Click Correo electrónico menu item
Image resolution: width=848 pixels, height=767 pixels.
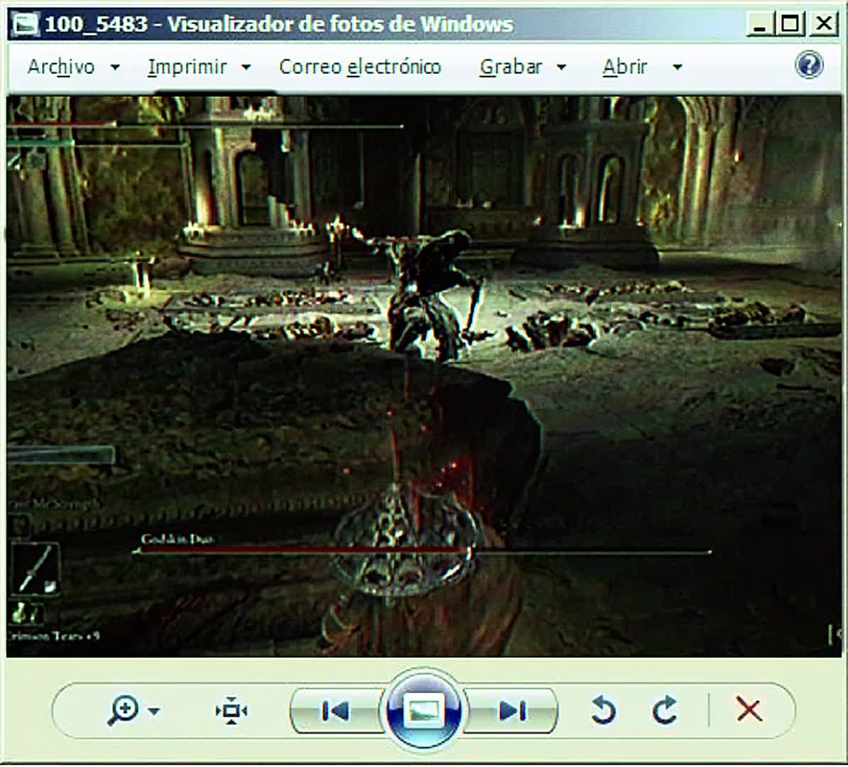[x=359, y=67]
